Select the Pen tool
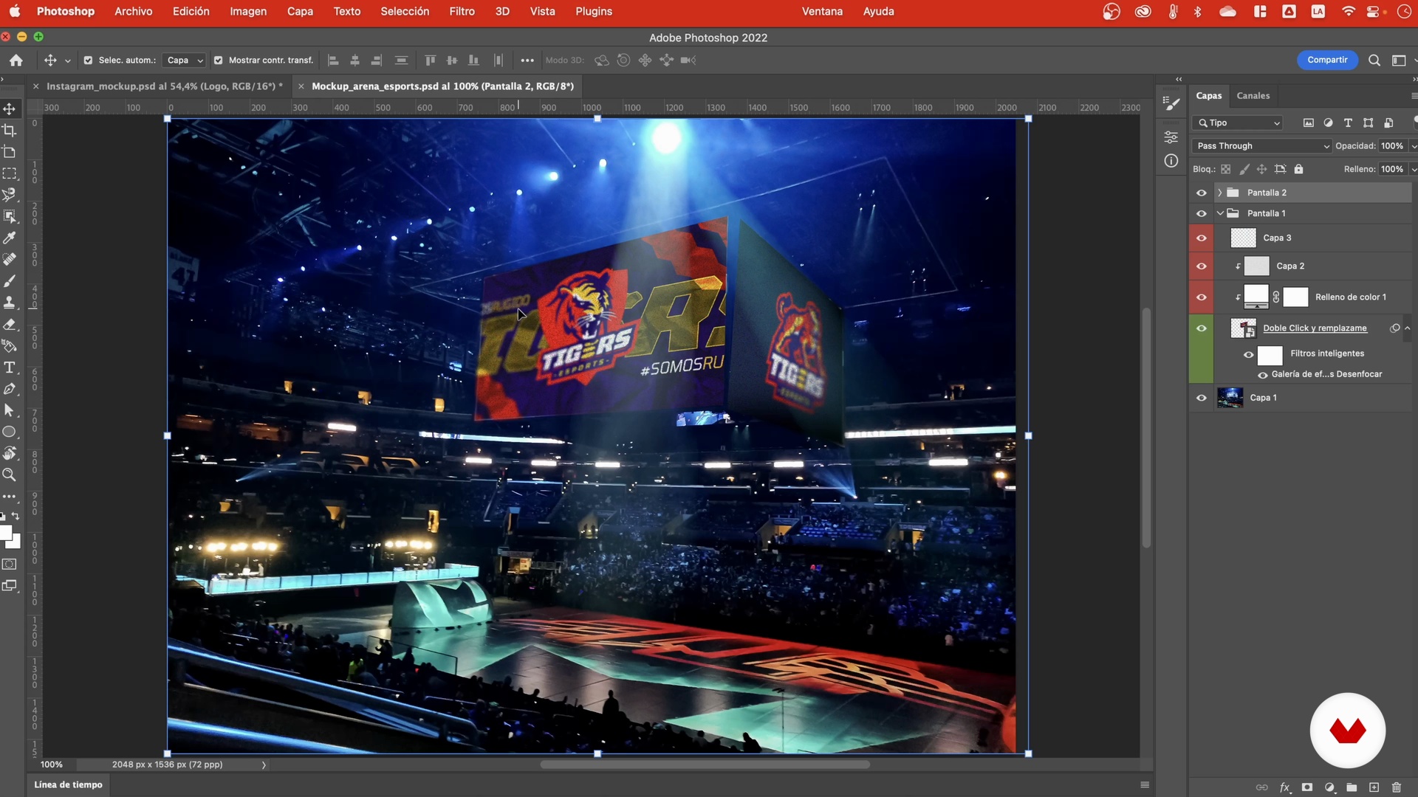This screenshot has height=797, width=1418. tap(10, 389)
